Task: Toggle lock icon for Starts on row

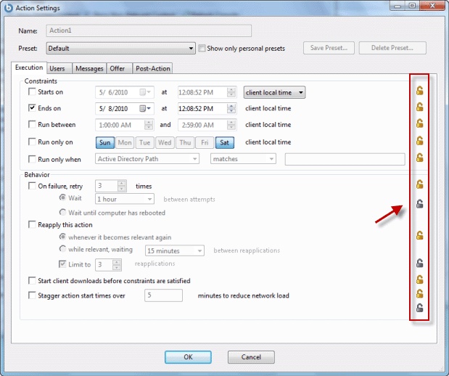Action: [419, 91]
